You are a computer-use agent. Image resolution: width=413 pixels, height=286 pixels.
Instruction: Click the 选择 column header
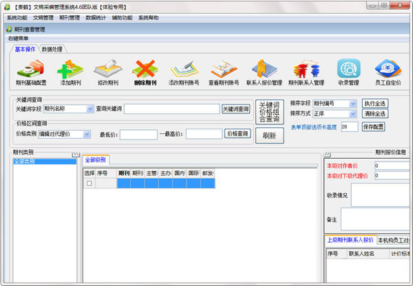click(89, 173)
